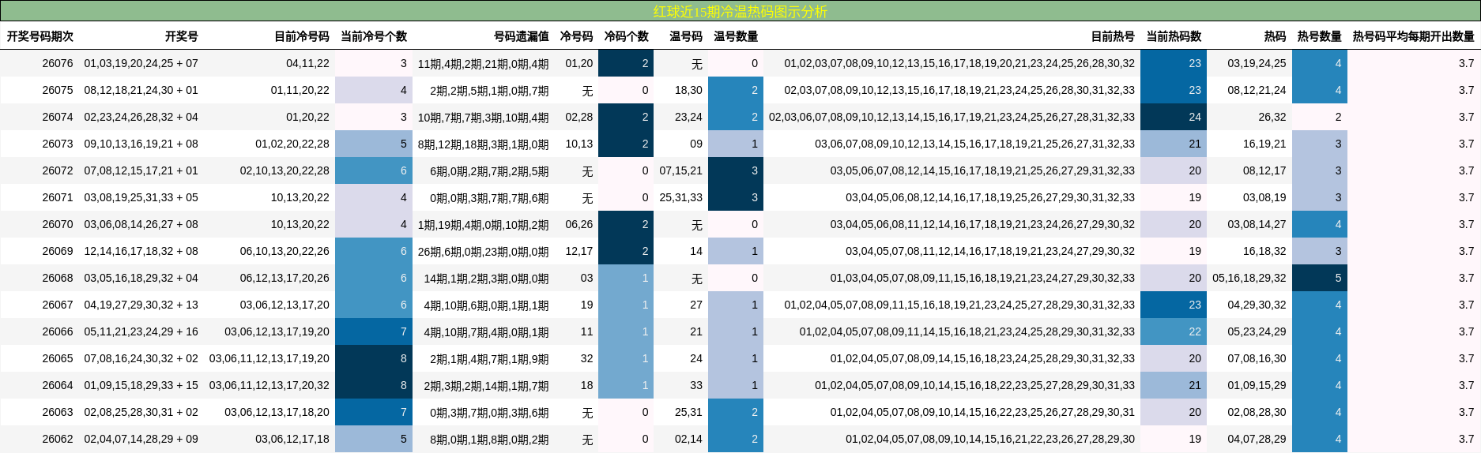Select period cell 26070
The image size is (1481, 453).
(58, 224)
